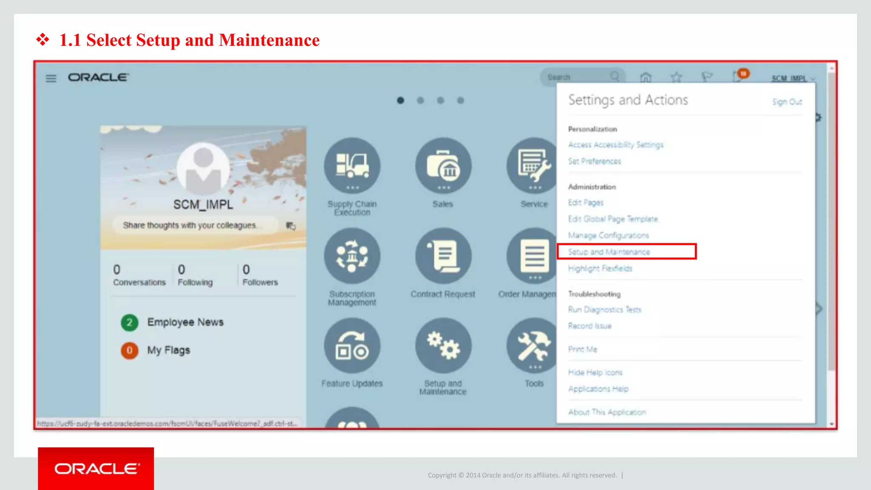871x490 pixels.
Task: Open the Feature Updates icon
Action: click(352, 346)
